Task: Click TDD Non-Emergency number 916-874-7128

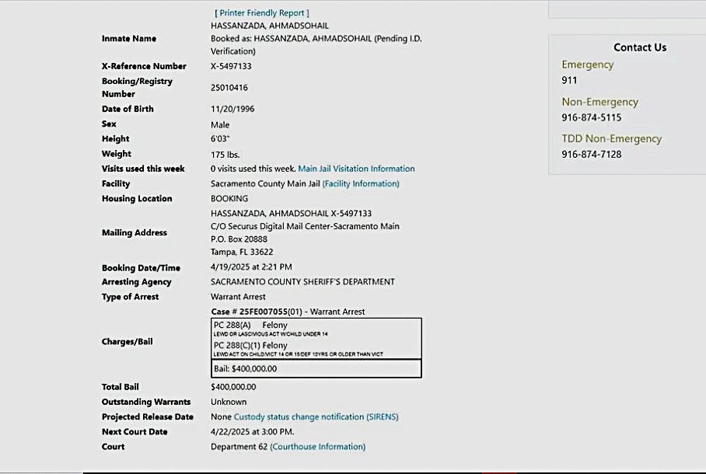Action: (591, 155)
